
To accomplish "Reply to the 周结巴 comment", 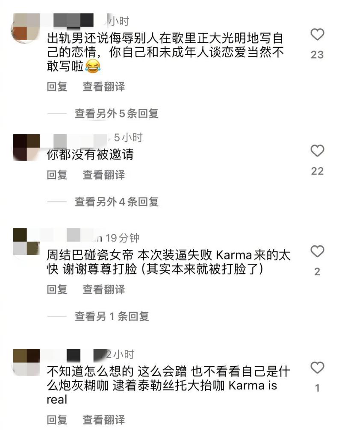I will point(57,289).
